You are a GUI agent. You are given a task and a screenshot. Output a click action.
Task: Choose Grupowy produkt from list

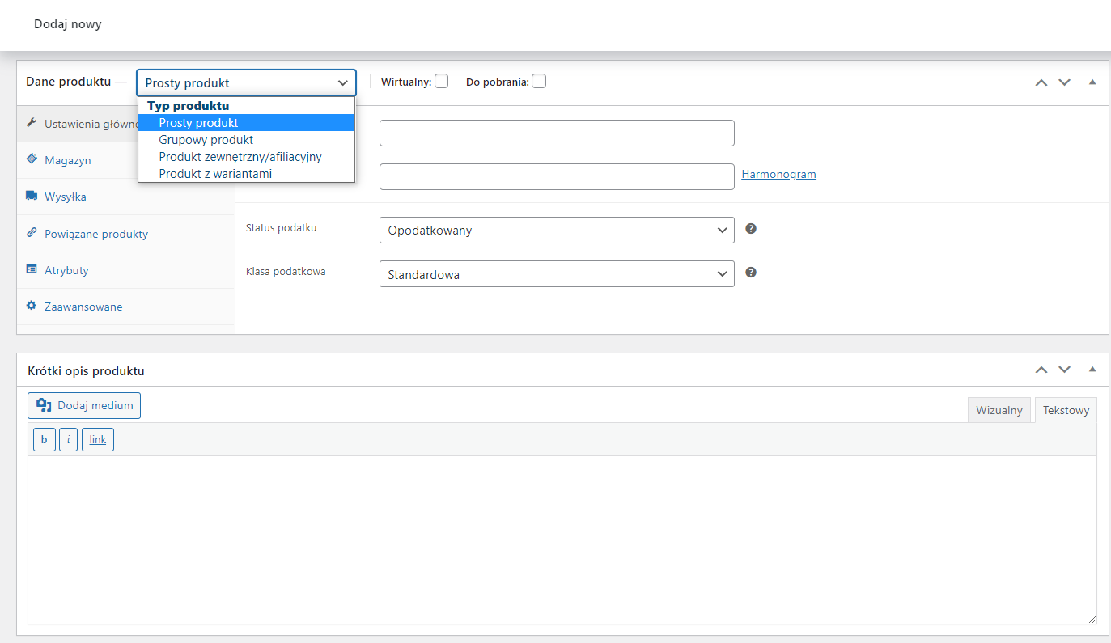point(206,140)
